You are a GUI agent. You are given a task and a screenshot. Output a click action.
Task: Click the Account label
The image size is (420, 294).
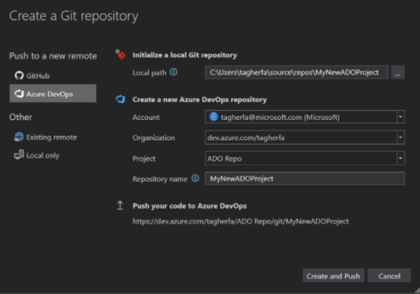(146, 117)
